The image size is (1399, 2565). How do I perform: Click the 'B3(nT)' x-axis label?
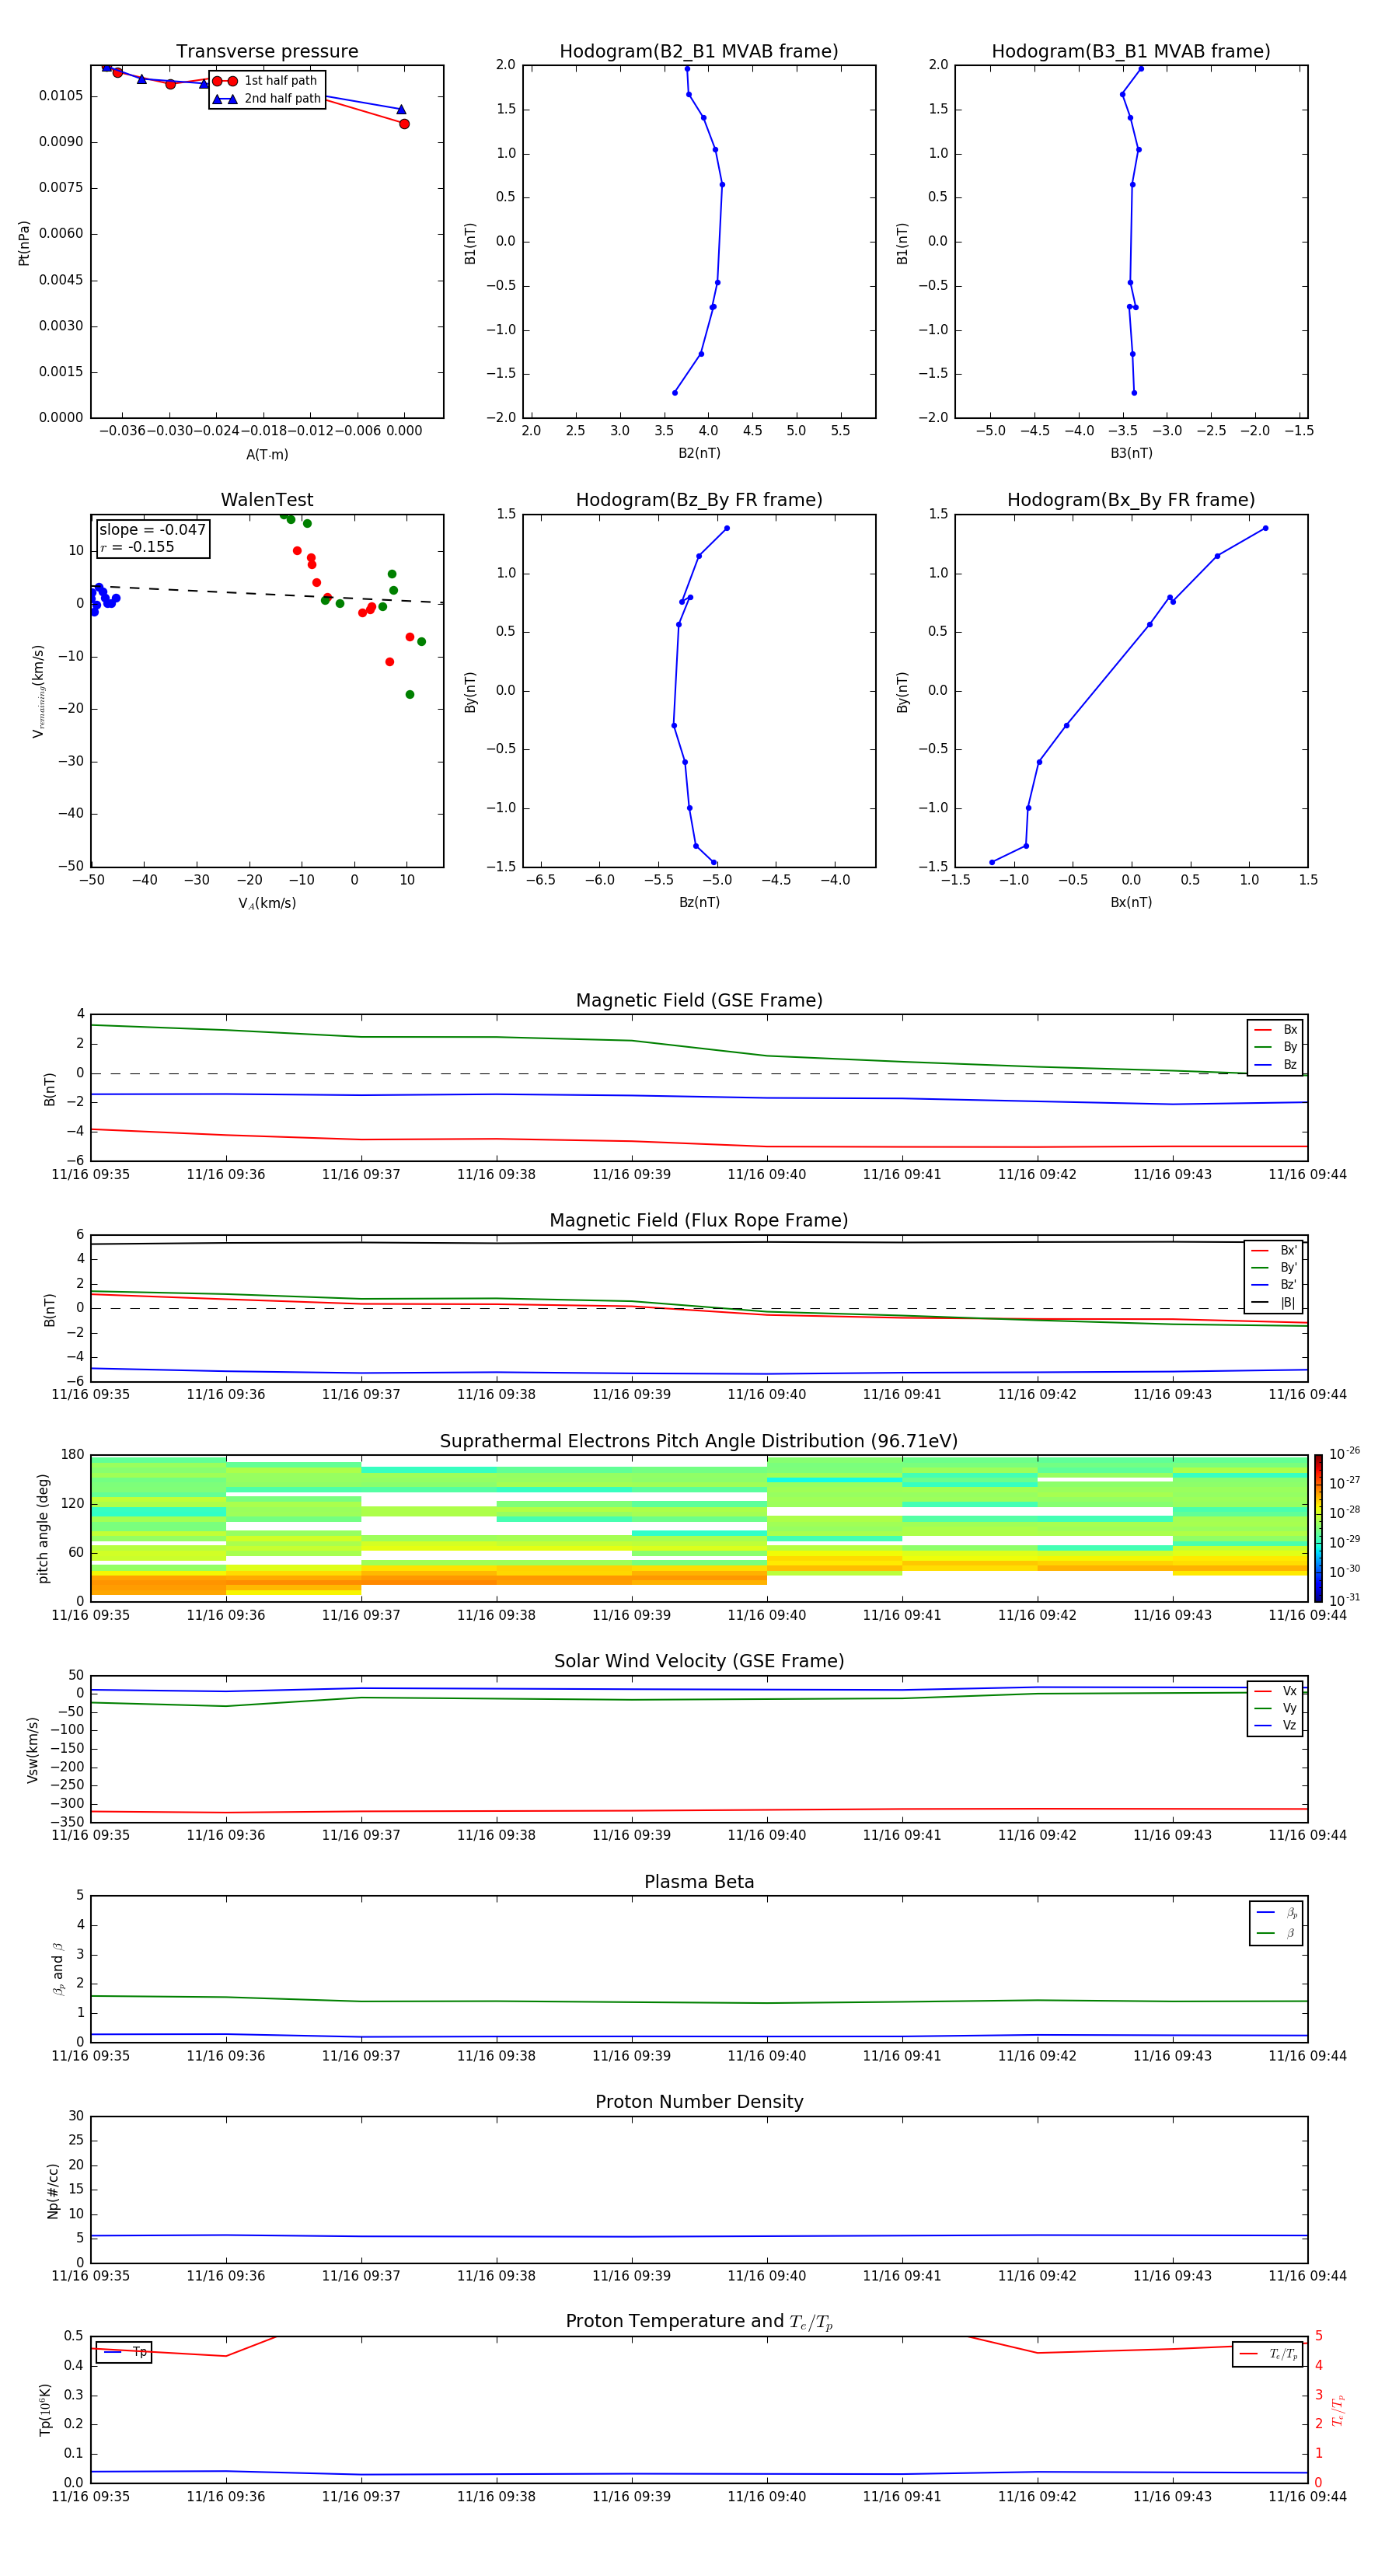(1131, 453)
